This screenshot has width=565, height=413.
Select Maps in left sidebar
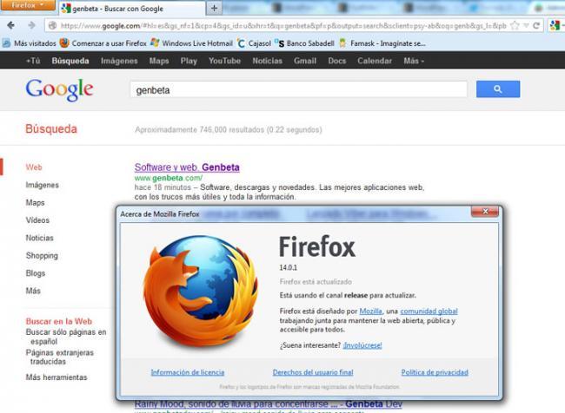[35, 202]
